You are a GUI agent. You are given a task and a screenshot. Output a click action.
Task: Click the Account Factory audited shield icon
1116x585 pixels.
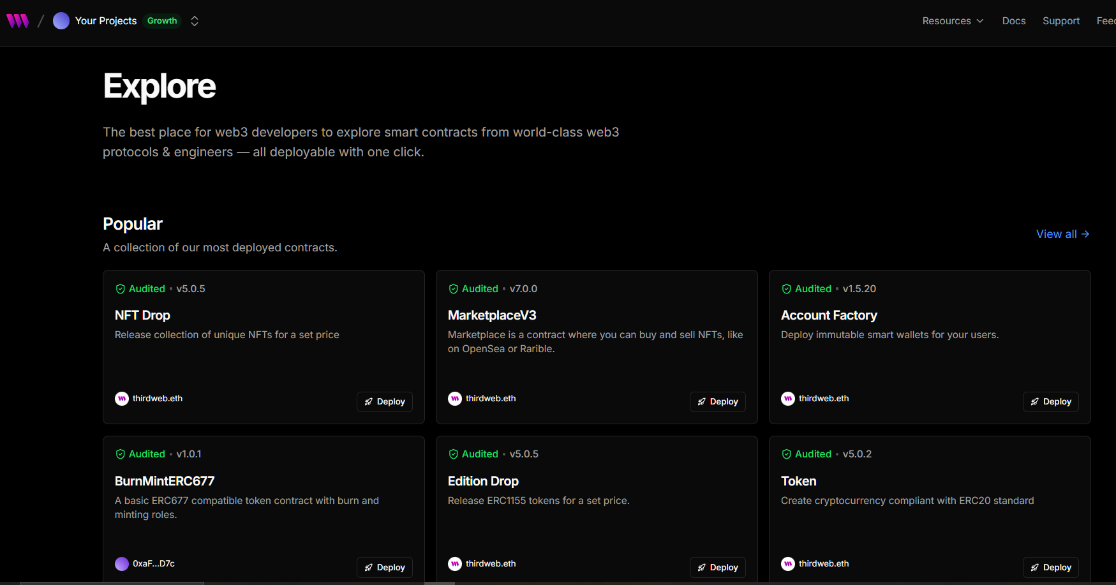(x=787, y=289)
